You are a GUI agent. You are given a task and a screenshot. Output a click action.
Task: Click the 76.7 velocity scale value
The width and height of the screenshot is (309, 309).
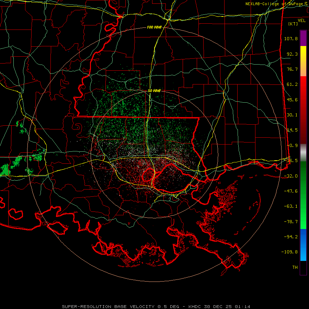(x=292, y=69)
